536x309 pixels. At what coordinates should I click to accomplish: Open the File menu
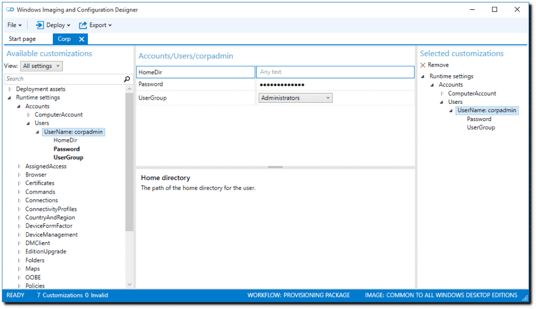14,25
